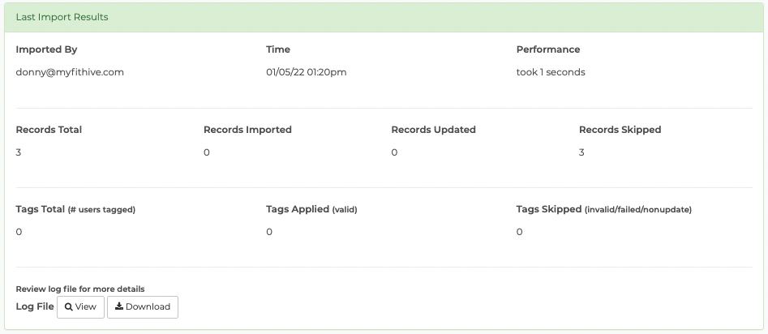Click the Records Total label
This screenshot has width=768, height=334.
[49, 130]
